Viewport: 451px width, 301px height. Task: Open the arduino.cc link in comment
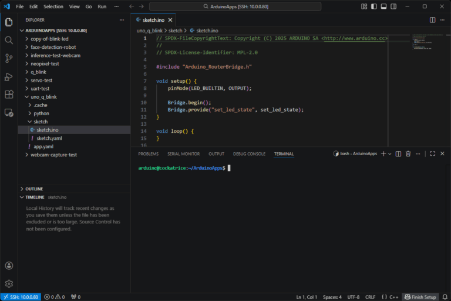click(354, 38)
